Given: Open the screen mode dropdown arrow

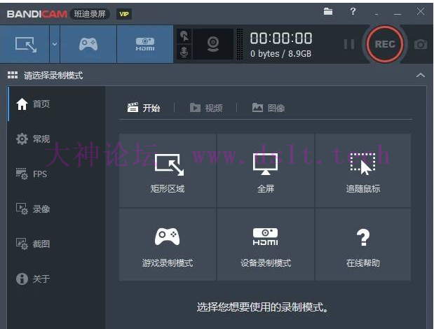Looking at the screenshot, I should (54, 44).
